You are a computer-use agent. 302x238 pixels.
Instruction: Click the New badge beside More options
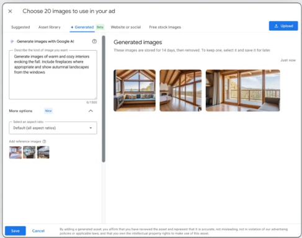pos(48,111)
